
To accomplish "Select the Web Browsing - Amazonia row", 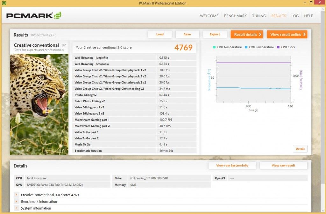I will 134,64.
